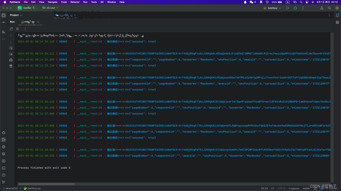Open the Git tool window icon
The image size is (341, 191).
pos(3,182)
